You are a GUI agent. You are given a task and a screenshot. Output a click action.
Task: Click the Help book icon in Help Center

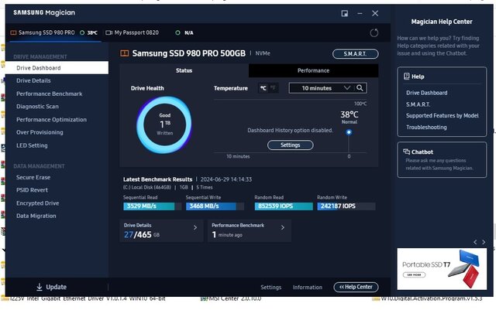[x=406, y=77]
